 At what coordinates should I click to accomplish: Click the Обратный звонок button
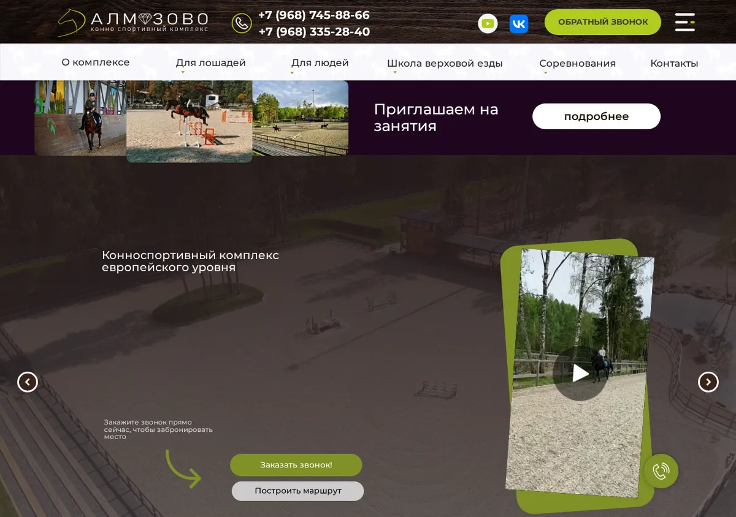pos(603,22)
